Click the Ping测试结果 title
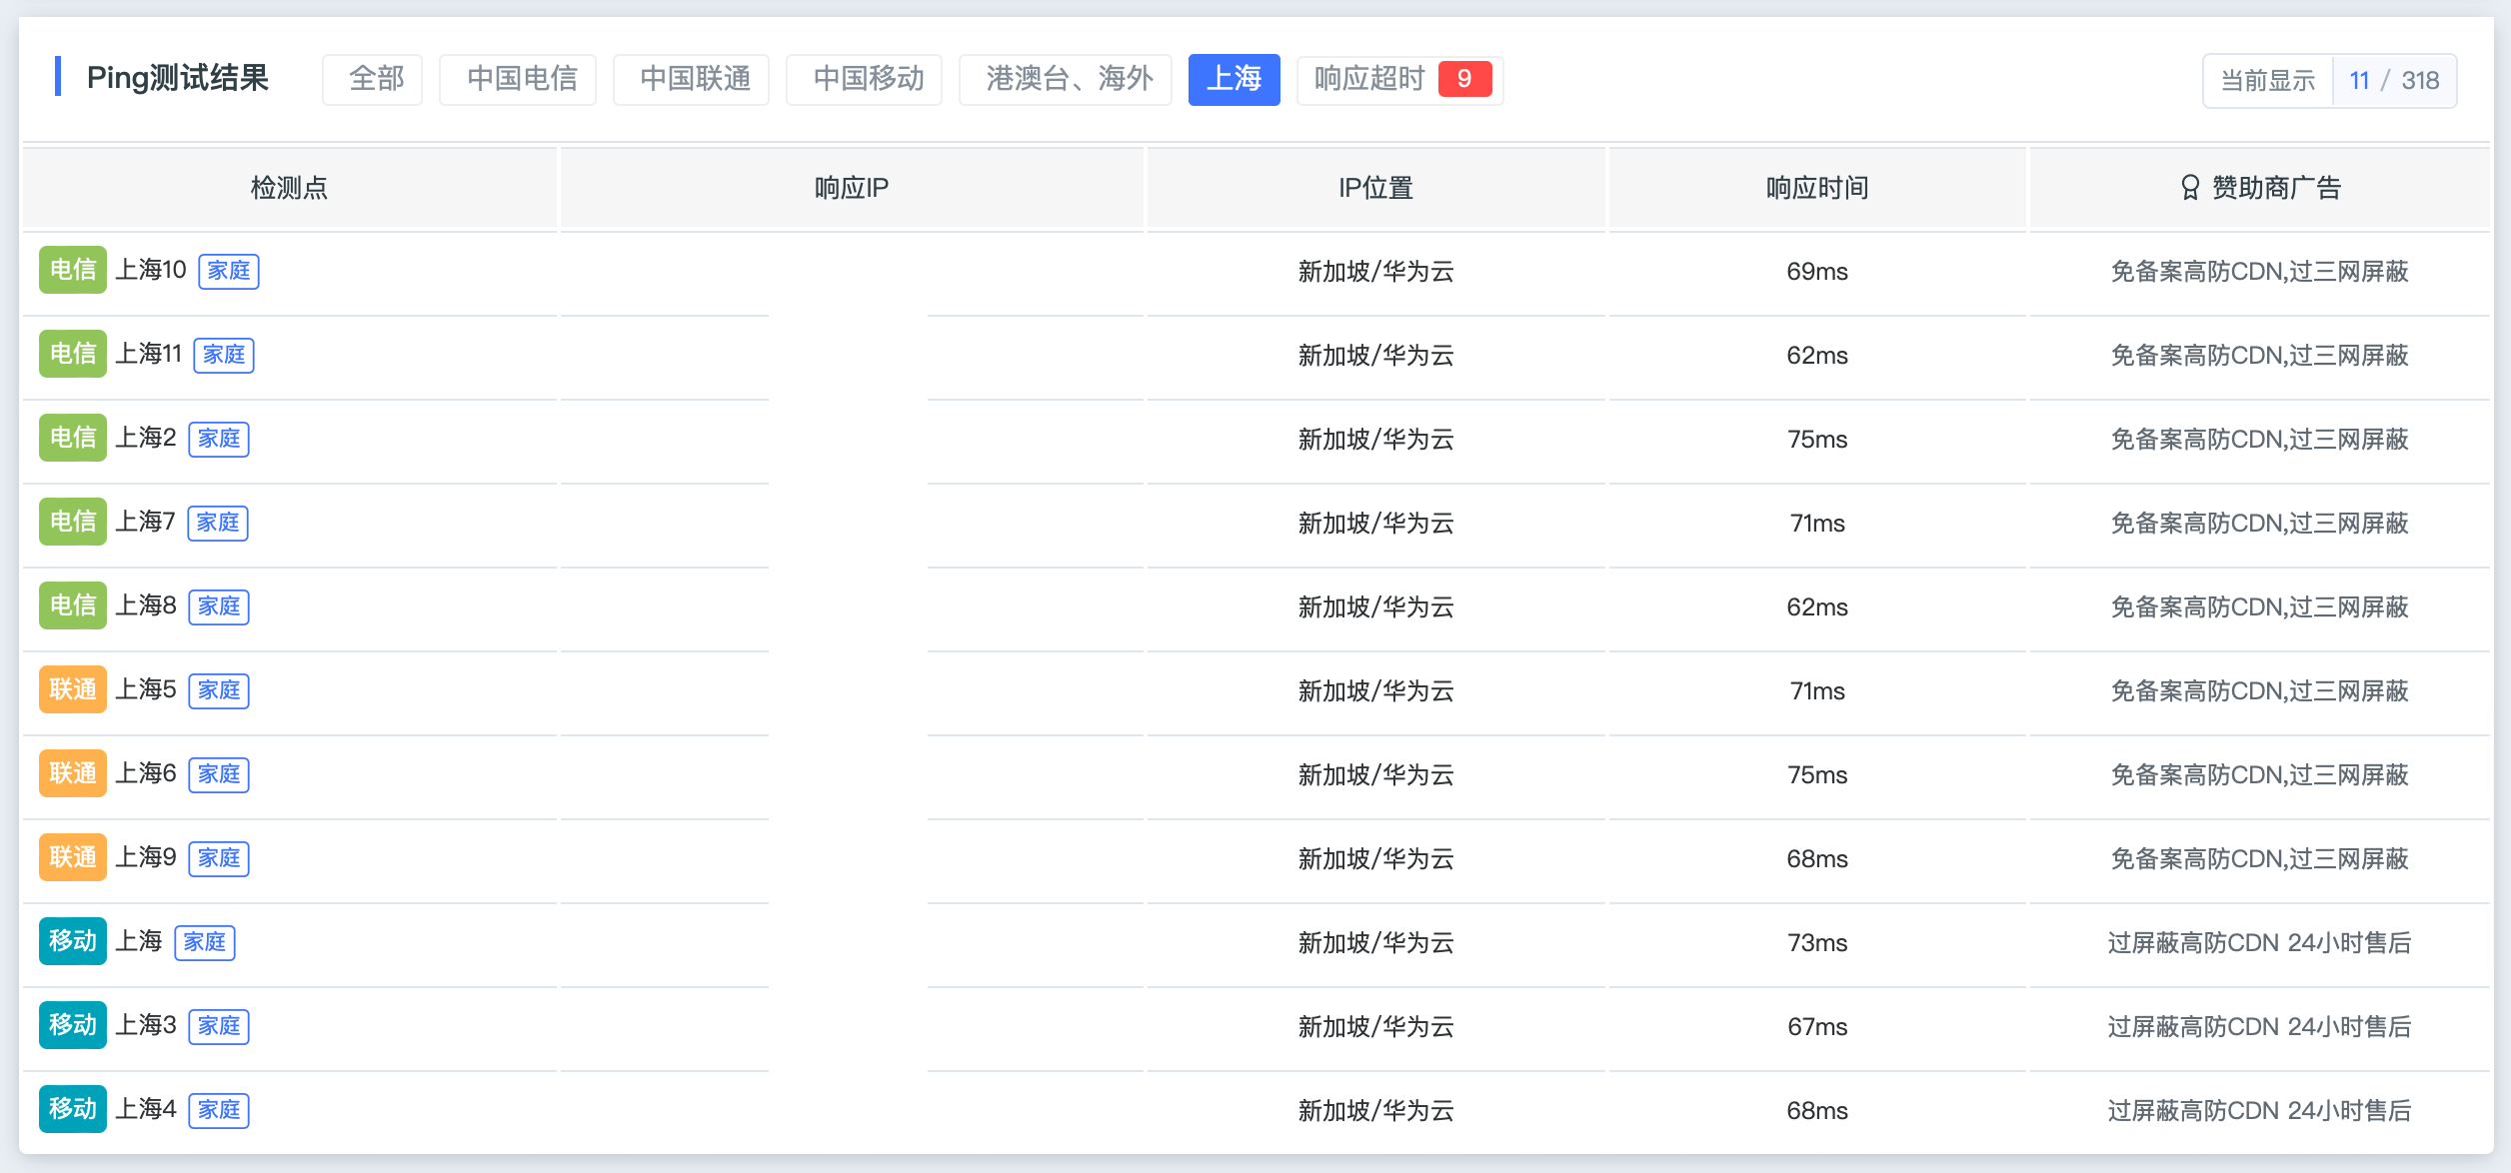The height and width of the screenshot is (1173, 2511). 178,78
